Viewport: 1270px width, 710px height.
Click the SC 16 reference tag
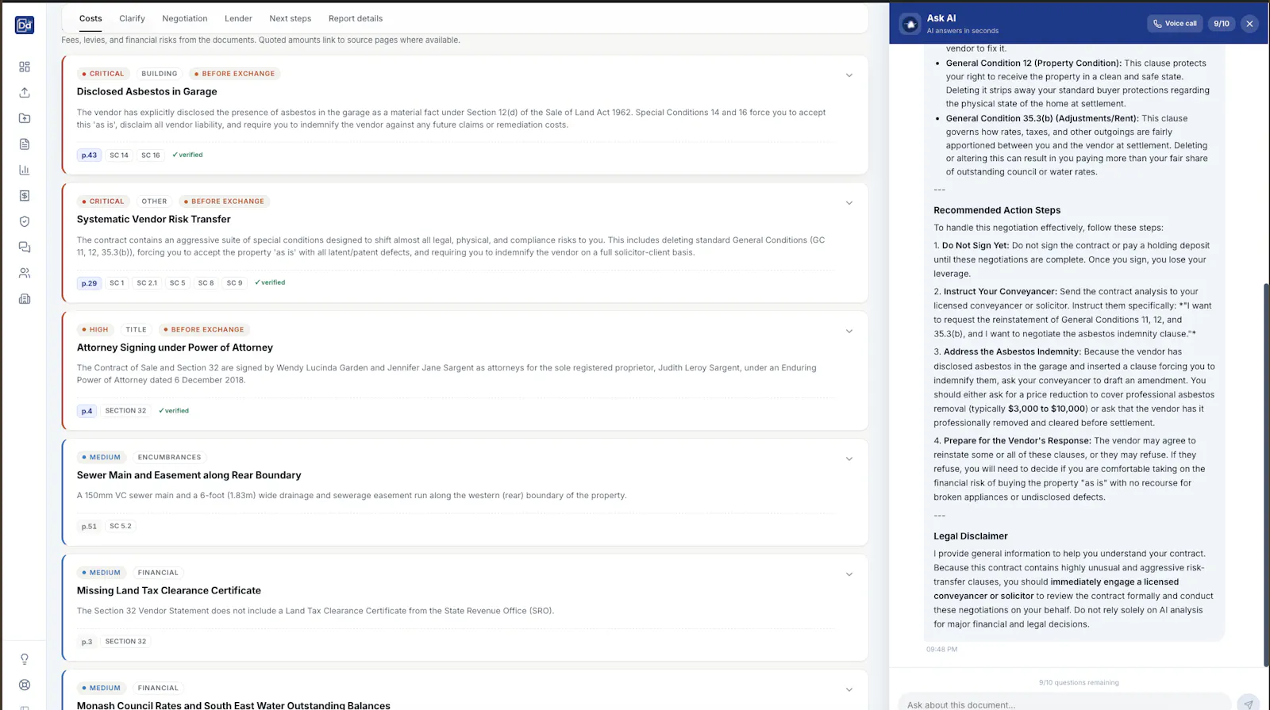pyautogui.click(x=151, y=155)
